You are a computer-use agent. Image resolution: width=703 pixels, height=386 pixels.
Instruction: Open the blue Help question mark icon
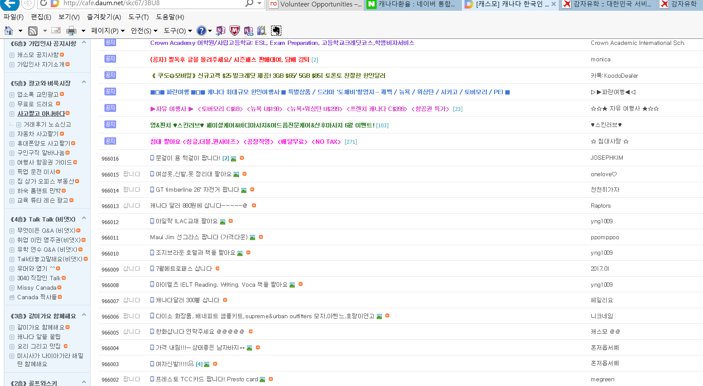coord(201,31)
